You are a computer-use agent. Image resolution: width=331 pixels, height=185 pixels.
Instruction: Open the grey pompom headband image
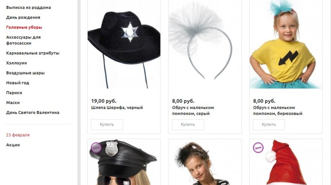click(x=205, y=44)
